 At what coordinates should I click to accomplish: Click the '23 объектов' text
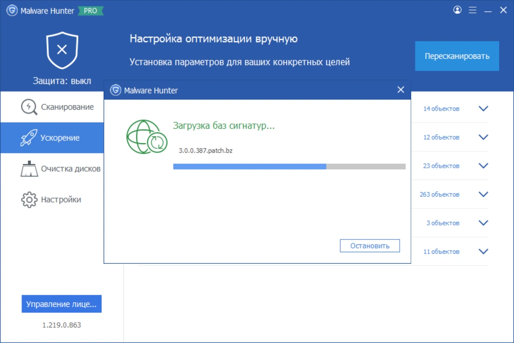pyautogui.click(x=441, y=166)
